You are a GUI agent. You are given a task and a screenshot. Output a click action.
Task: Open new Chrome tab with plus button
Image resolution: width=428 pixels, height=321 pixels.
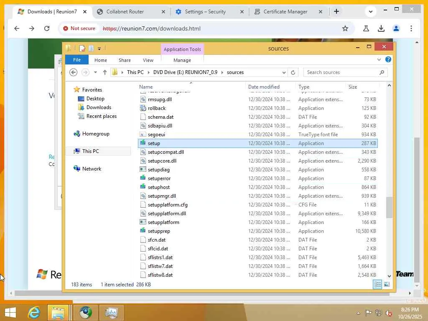336,11
